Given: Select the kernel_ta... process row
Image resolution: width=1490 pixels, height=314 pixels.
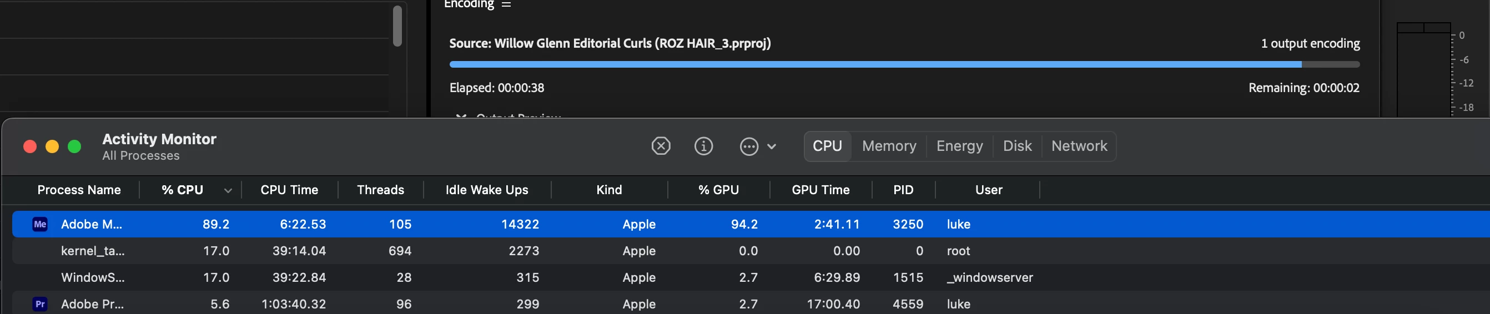Looking at the screenshot, I should [x=751, y=250].
